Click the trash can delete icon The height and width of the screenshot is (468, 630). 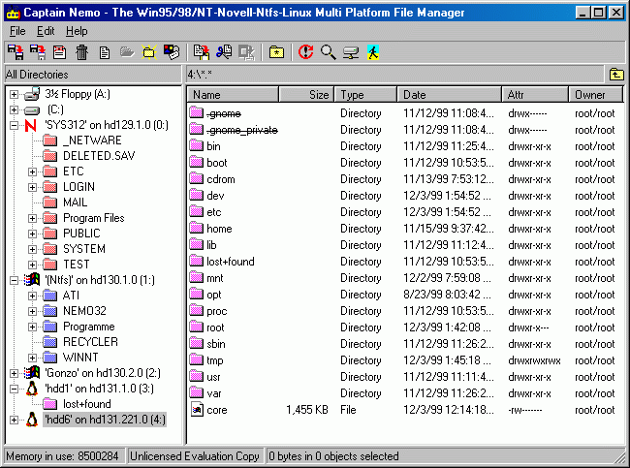[x=82, y=52]
